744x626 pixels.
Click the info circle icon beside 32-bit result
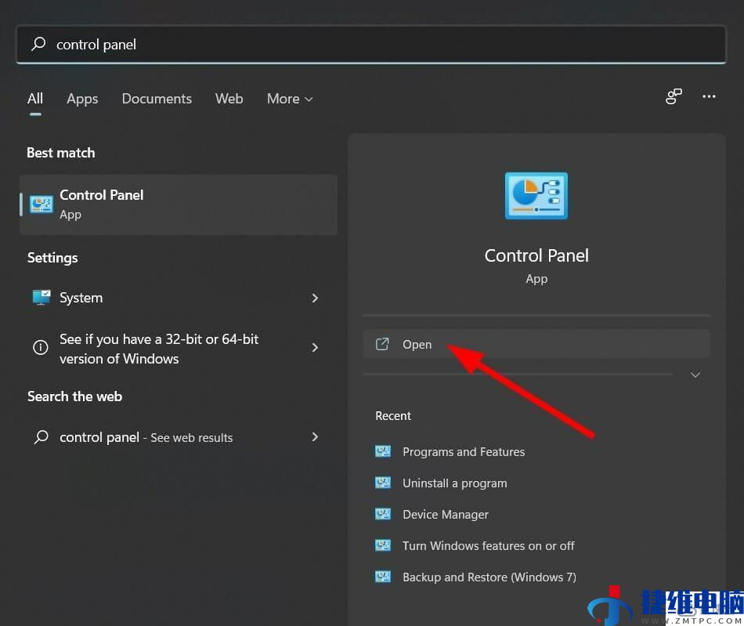point(40,347)
